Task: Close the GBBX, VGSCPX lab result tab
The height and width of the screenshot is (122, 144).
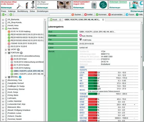Action: point(103,20)
